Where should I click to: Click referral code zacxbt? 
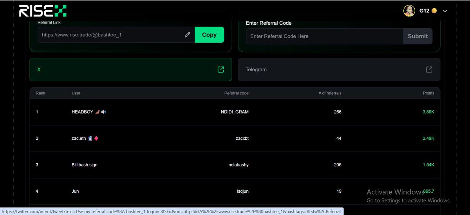242,138
